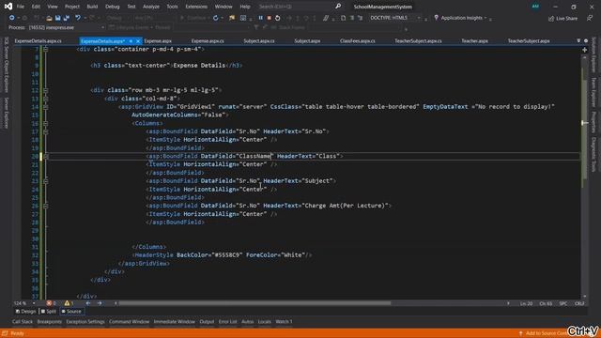
Task: Click the Comment Out lines icon
Action: coord(326,18)
